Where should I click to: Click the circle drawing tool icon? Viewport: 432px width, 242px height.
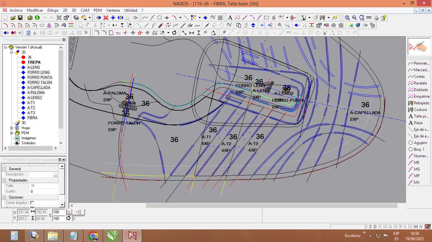[x=160, y=18]
